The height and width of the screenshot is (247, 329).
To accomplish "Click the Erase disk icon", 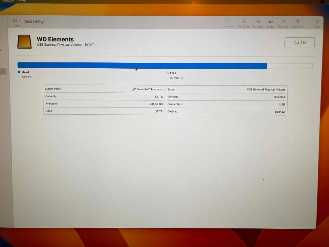I will (271, 22).
